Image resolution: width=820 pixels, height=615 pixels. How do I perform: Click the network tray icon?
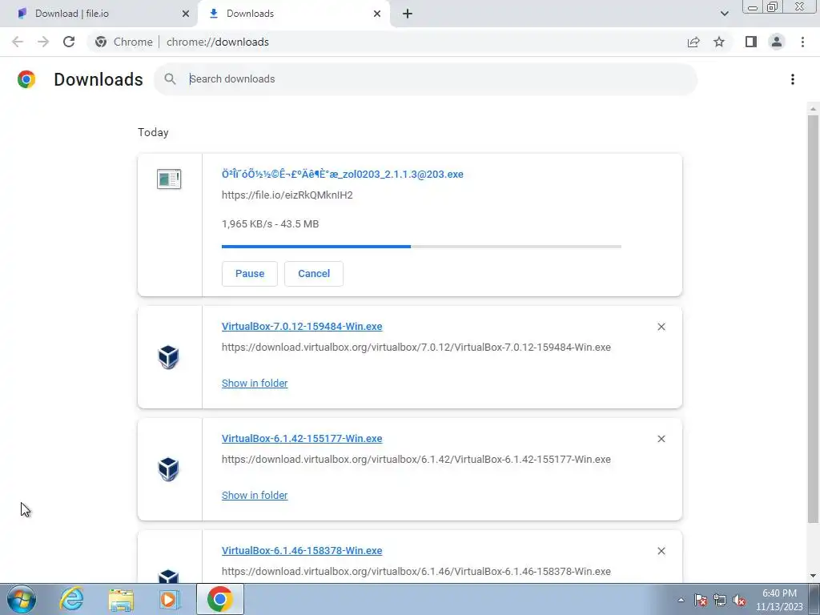pyautogui.click(x=720, y=600)
